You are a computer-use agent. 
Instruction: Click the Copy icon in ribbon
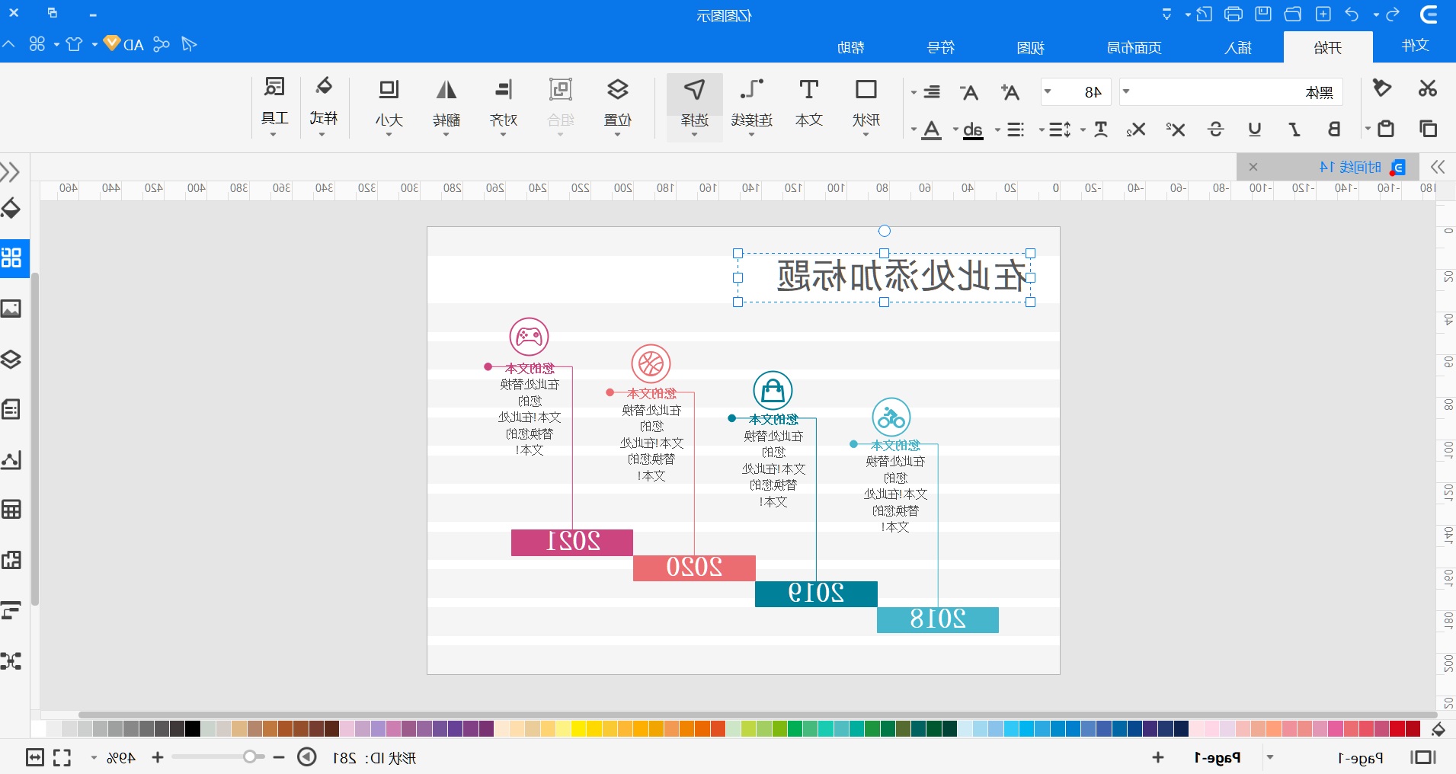tap(1428, 129)
